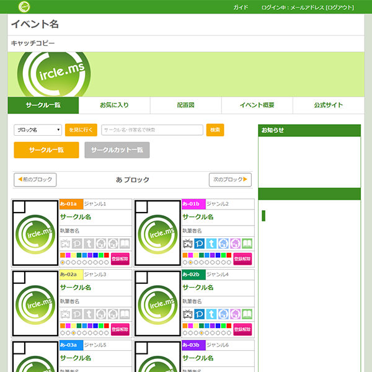The width and height of the screenshot is (372, 372).
Task: Select radio under red swatch in card あ-02b
Action: pyautogui.click(x=229, y=333)
